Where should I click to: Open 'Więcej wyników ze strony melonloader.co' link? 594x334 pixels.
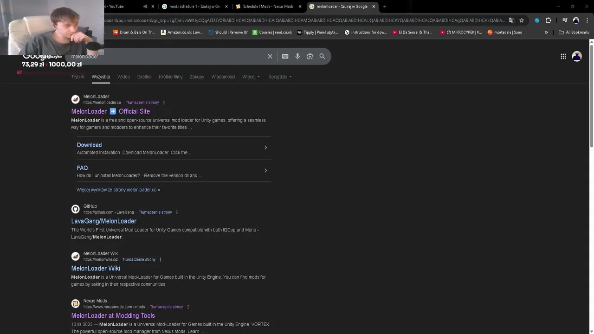[118, 190]
